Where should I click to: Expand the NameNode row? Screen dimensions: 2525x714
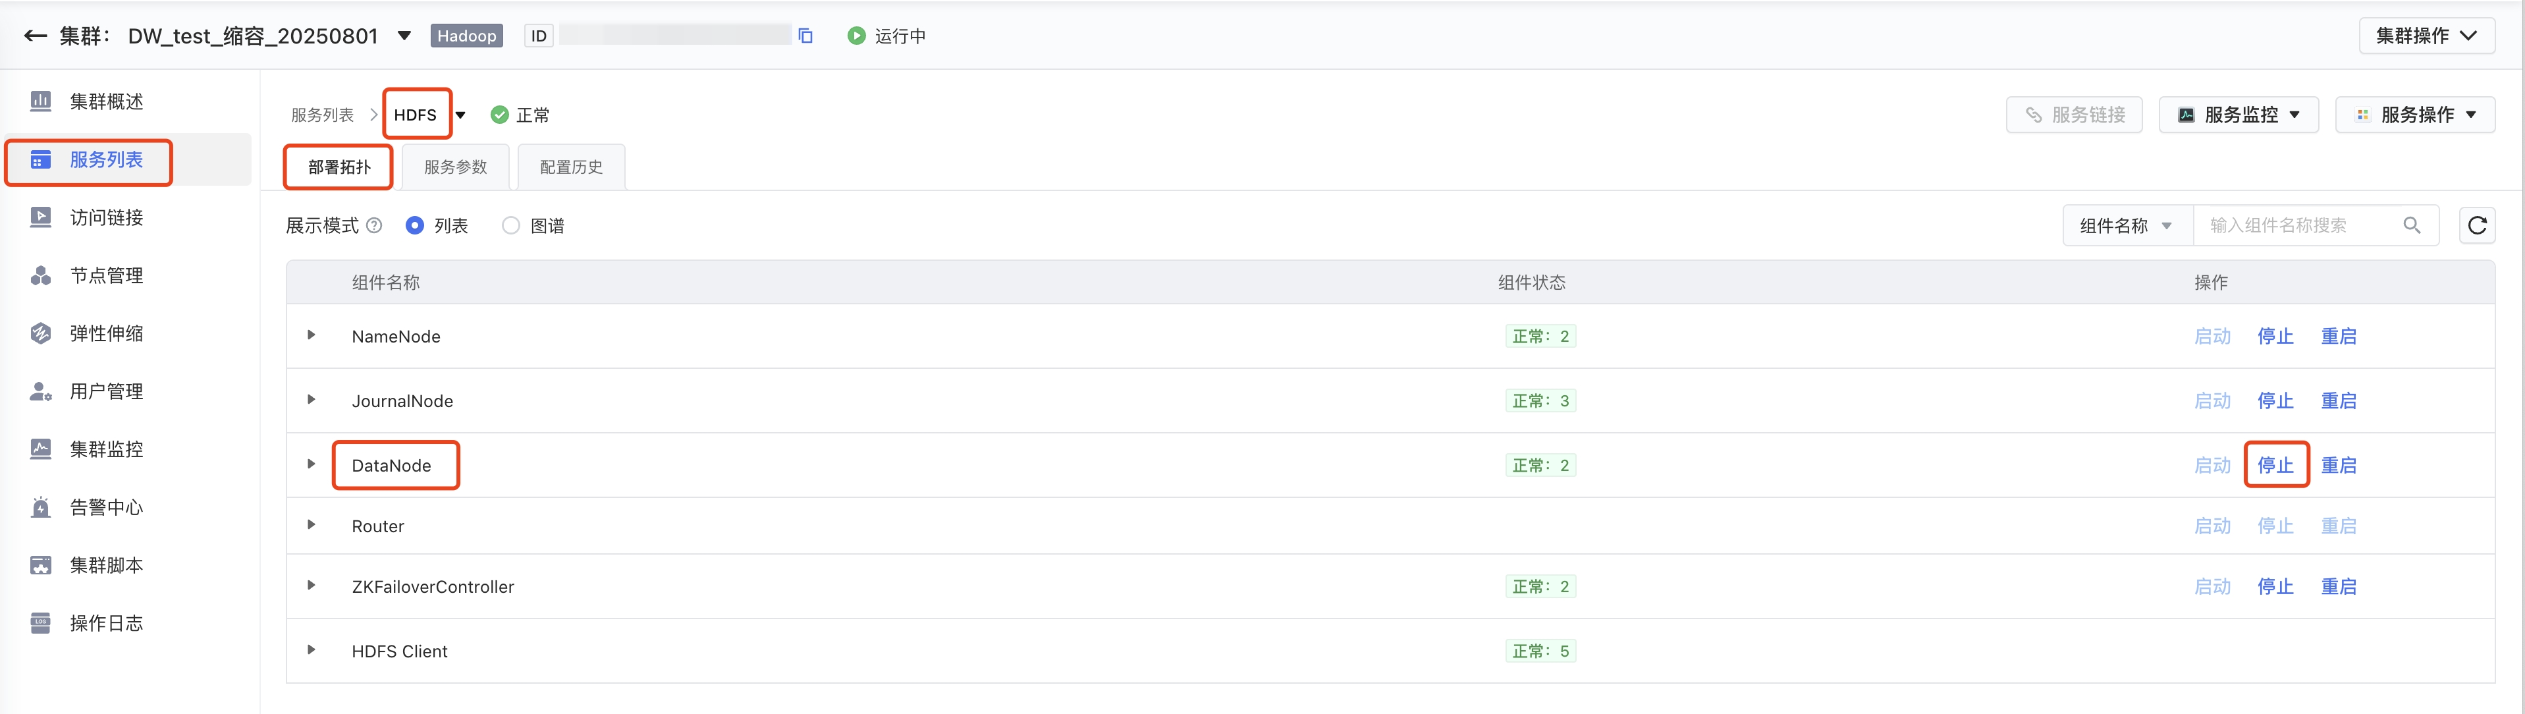[312, 335]
